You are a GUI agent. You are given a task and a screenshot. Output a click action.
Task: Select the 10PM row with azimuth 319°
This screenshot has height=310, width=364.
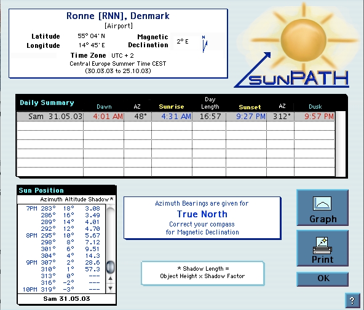pyautogui.click(x=61, y=289)
